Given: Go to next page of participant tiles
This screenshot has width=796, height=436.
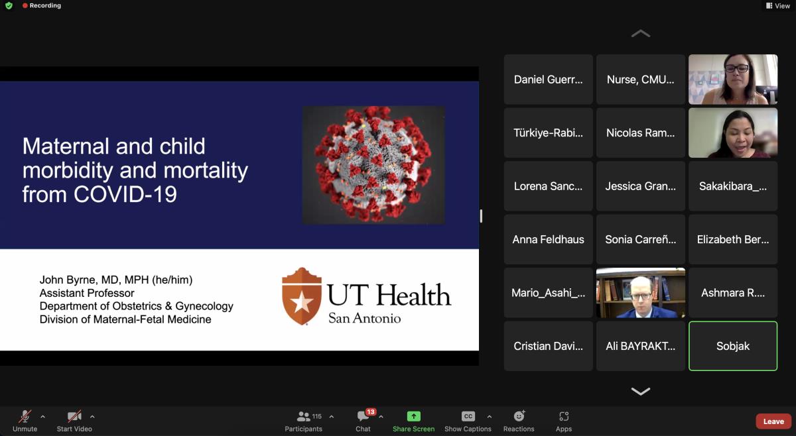Looking at the screenshot, I should point(640,392).
